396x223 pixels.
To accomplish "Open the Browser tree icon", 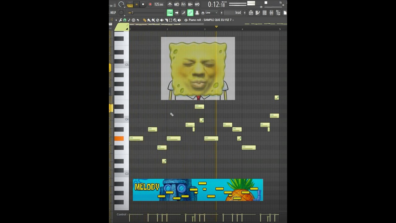I will pos(278,13).
